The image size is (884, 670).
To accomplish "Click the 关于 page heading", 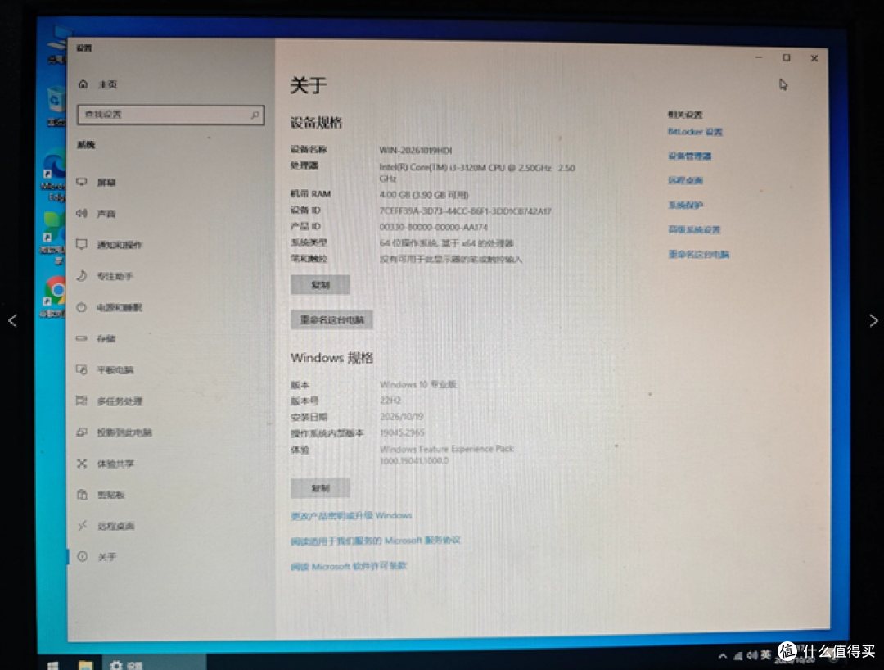I will coord(309,85).
